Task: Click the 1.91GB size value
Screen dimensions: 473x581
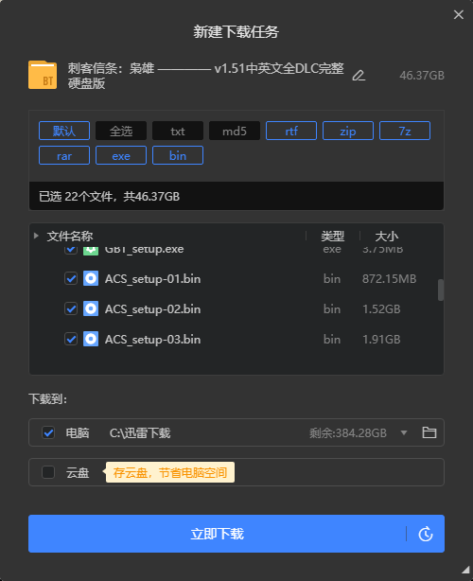Action: [x=381, y=340]
